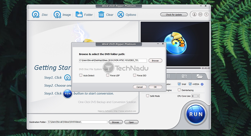This screenshot has width=251, height=136.
Task: Load a DVD with the Disc button
Action: coord(40,15)
